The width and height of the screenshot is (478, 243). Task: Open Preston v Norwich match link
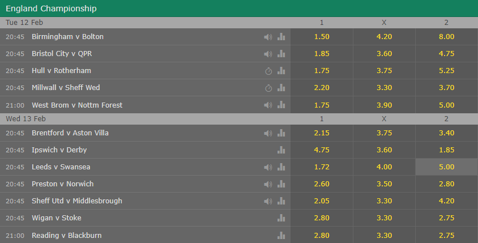point(62,184)
